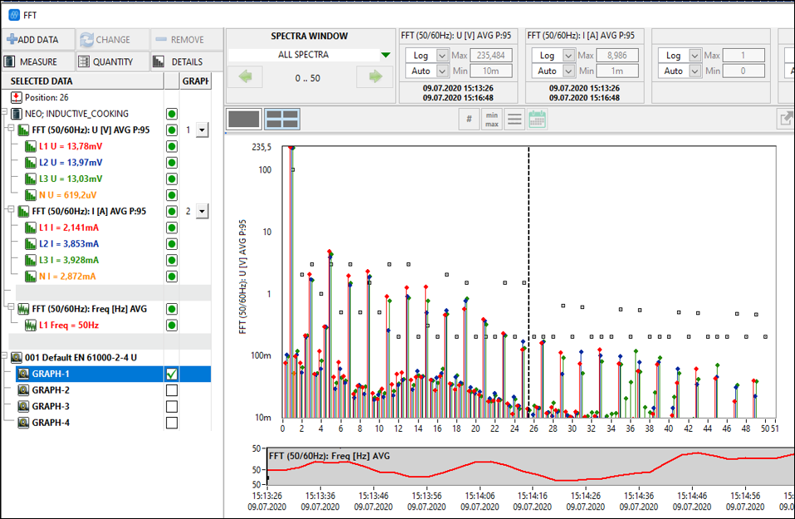The width and height of the screenshot is (795, 519).
Task: Toggle the grid hash icon
Action: click(469, 119)
